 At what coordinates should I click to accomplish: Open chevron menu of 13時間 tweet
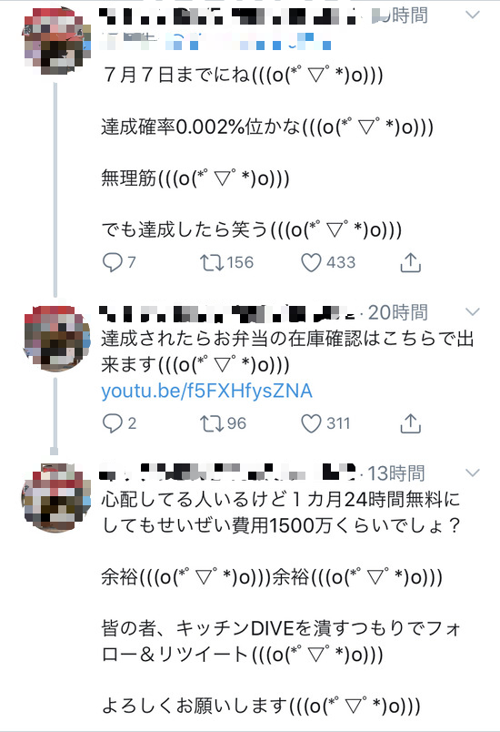pyautogui.click(x=473, y=473)
